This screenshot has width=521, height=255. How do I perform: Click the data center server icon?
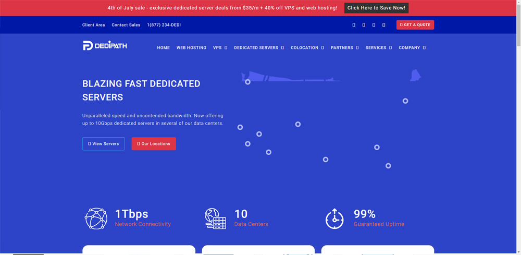point(215,218)
